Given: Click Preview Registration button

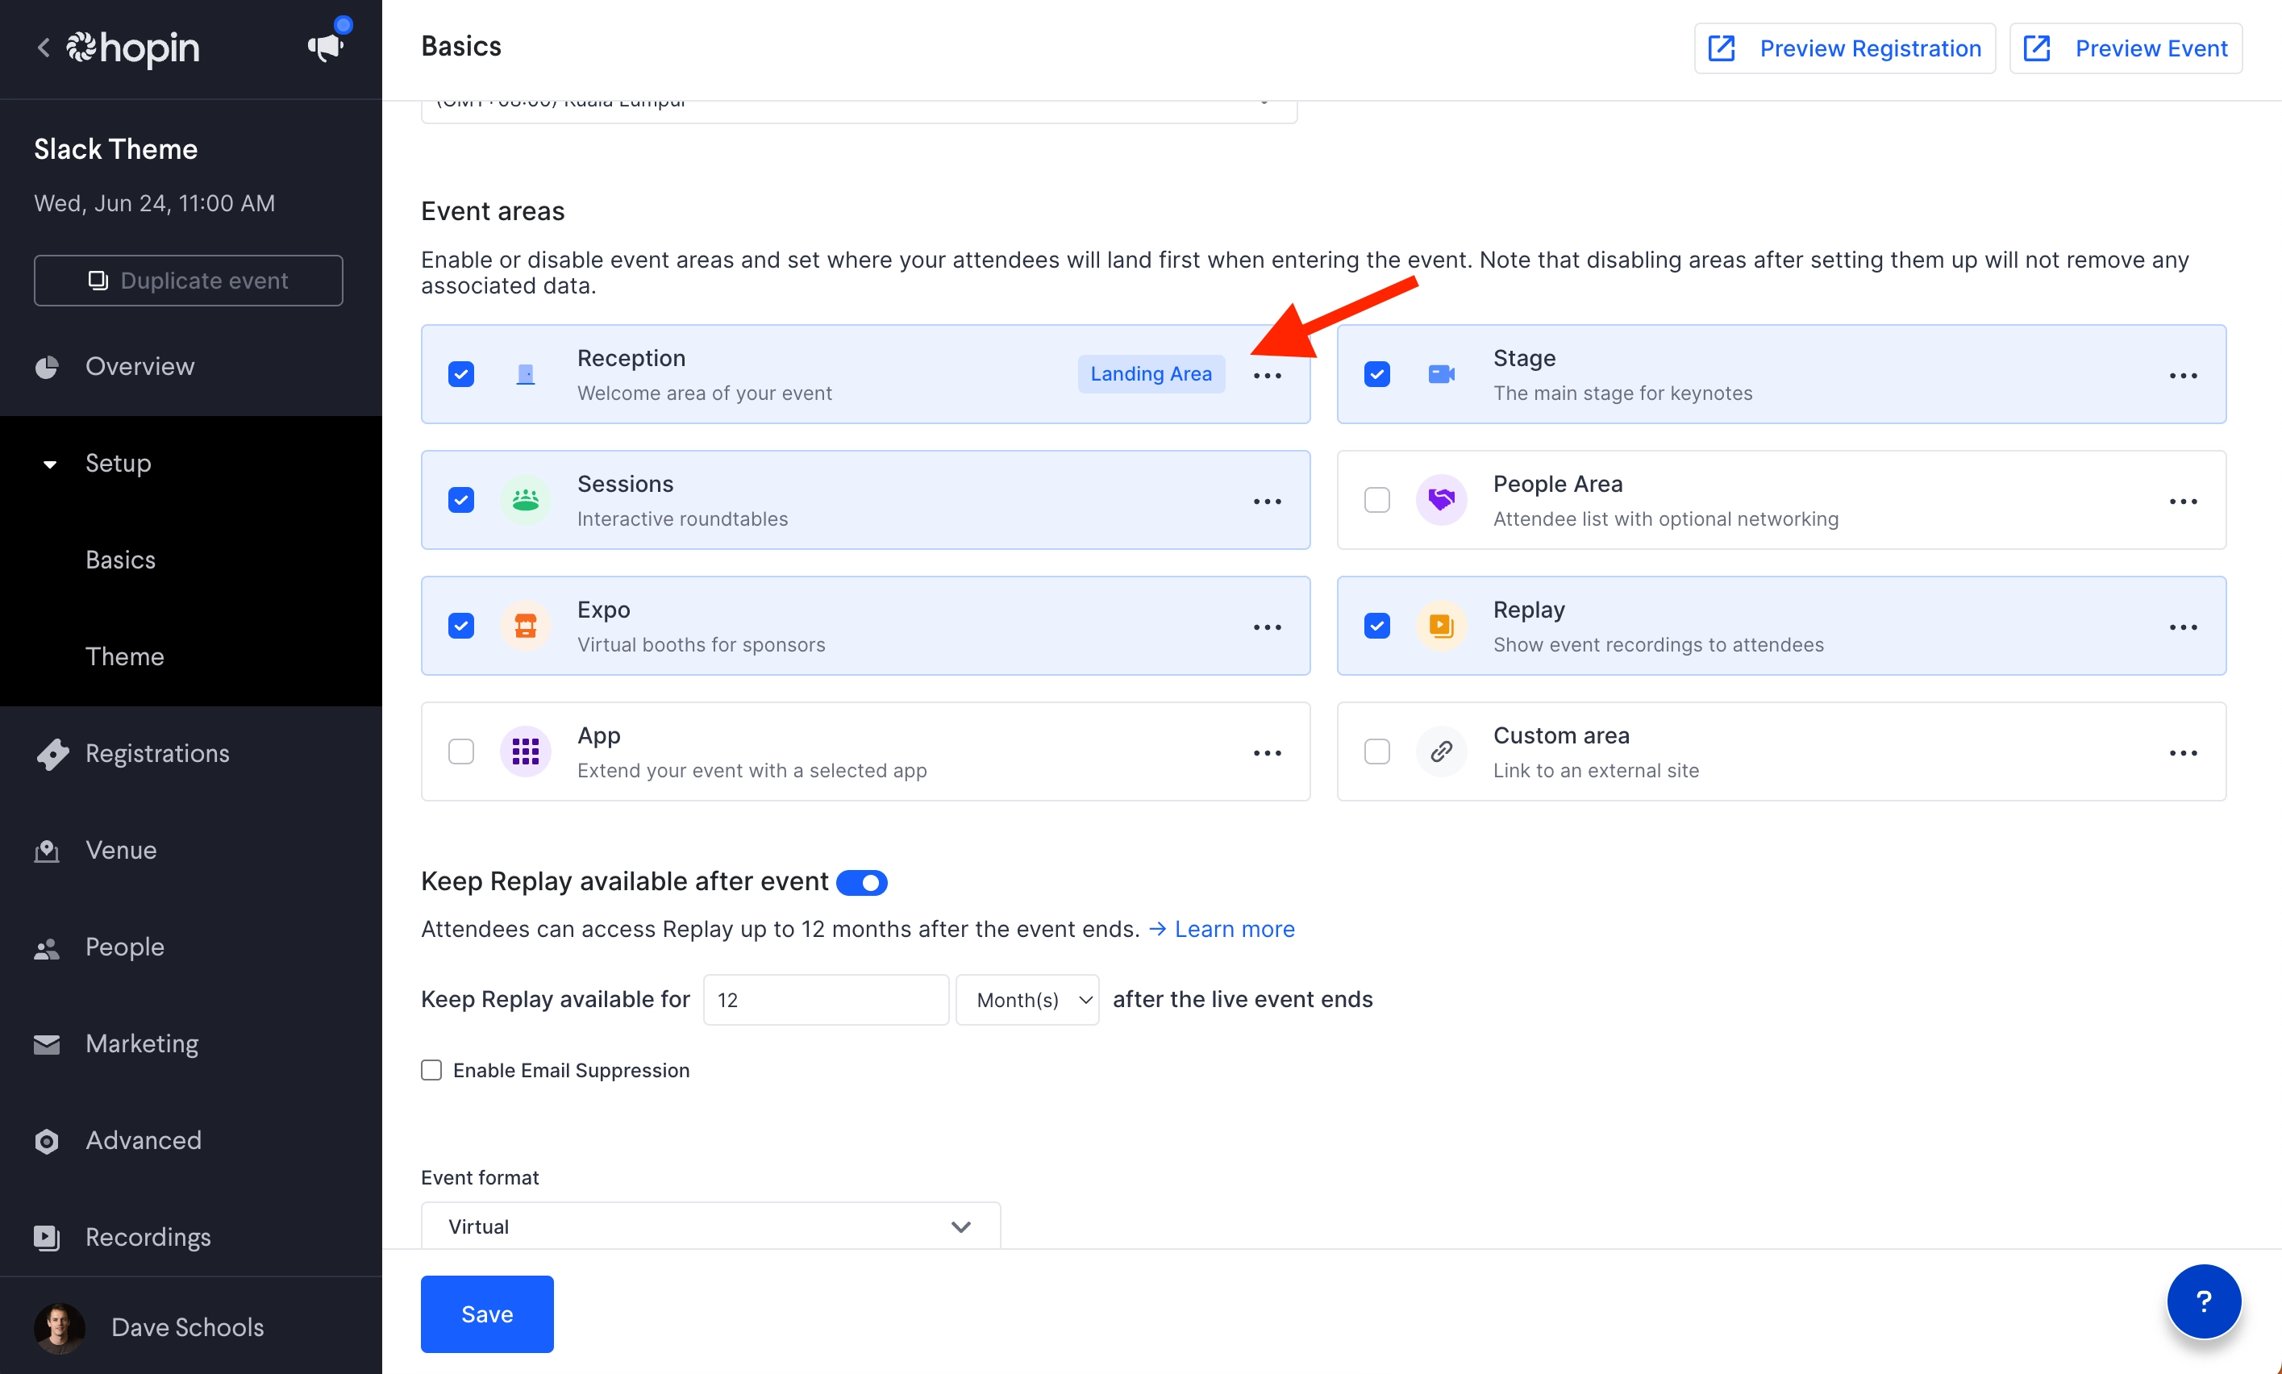Looking at the screenshot, I should click(x=1844, y=48).
